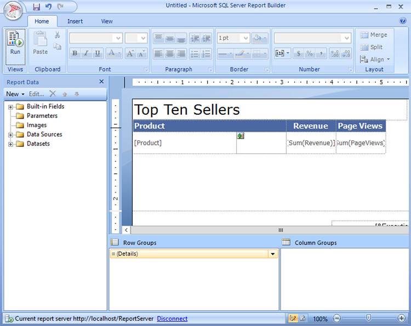Copy selection with the copy icon
411x326 pixels.
57,46
